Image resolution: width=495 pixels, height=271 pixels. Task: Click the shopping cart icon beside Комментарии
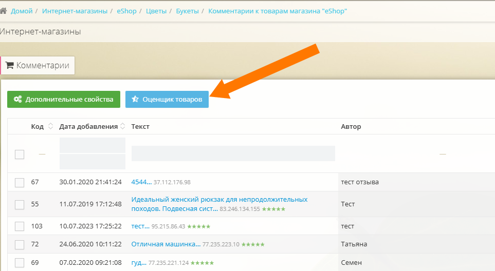[x=9, y=66]
